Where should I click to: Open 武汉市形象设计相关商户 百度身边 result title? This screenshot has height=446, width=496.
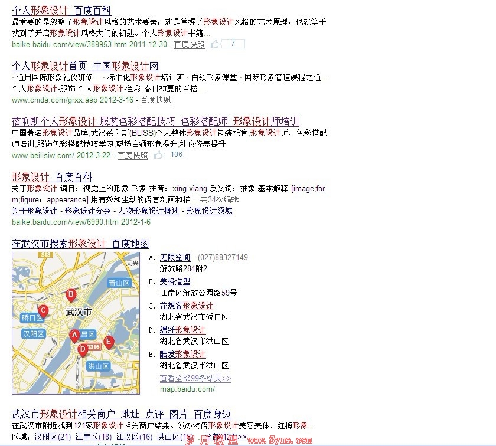(x=121, y=414)
